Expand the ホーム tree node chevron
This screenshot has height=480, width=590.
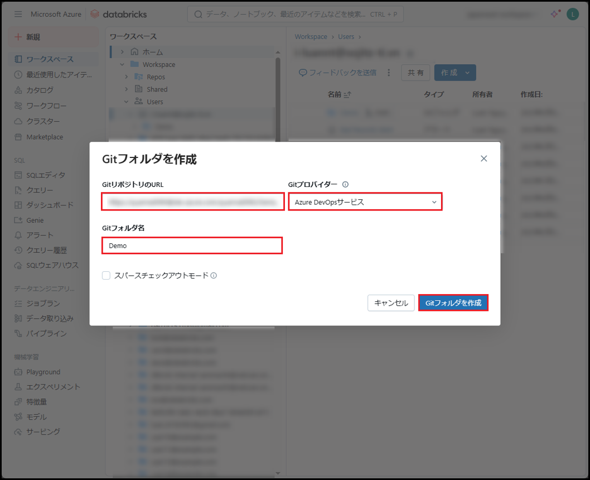tap(122, 52)
